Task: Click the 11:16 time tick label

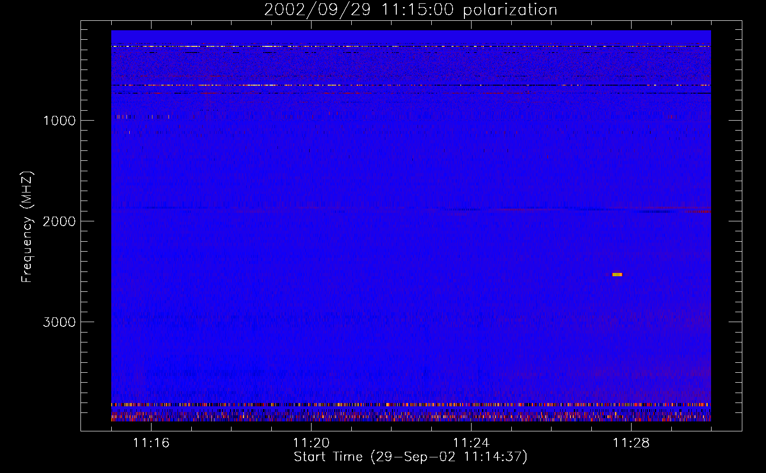Action: tap(151, 443)
